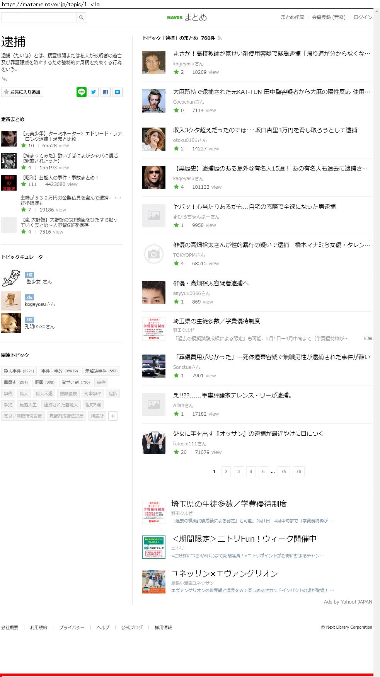The image size is (380, 677).
Task: Share the topic via LINE icon
Action: coord(82,92)
